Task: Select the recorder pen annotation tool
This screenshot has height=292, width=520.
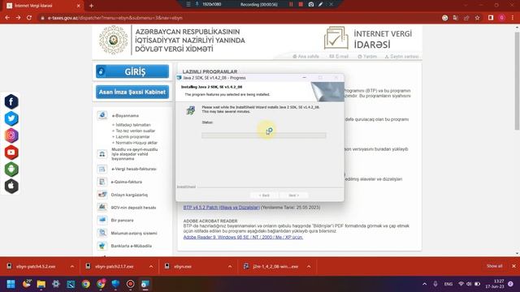Action: [321, 4]
